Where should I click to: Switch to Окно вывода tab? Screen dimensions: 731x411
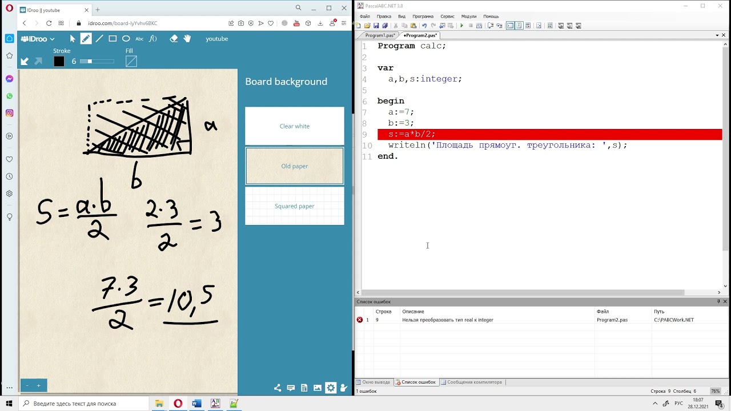[373, 382]
